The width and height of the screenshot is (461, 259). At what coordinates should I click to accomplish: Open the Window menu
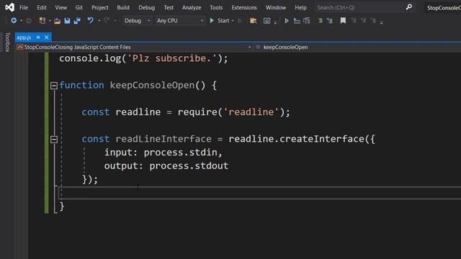pyautogui.click(x=276, y=8)
